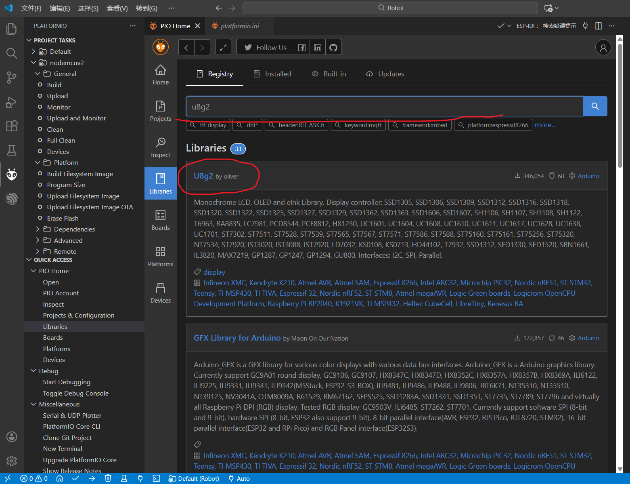Open the Testing flask view
The height and width of the screenshot is (484, 630).
[12, 150]
